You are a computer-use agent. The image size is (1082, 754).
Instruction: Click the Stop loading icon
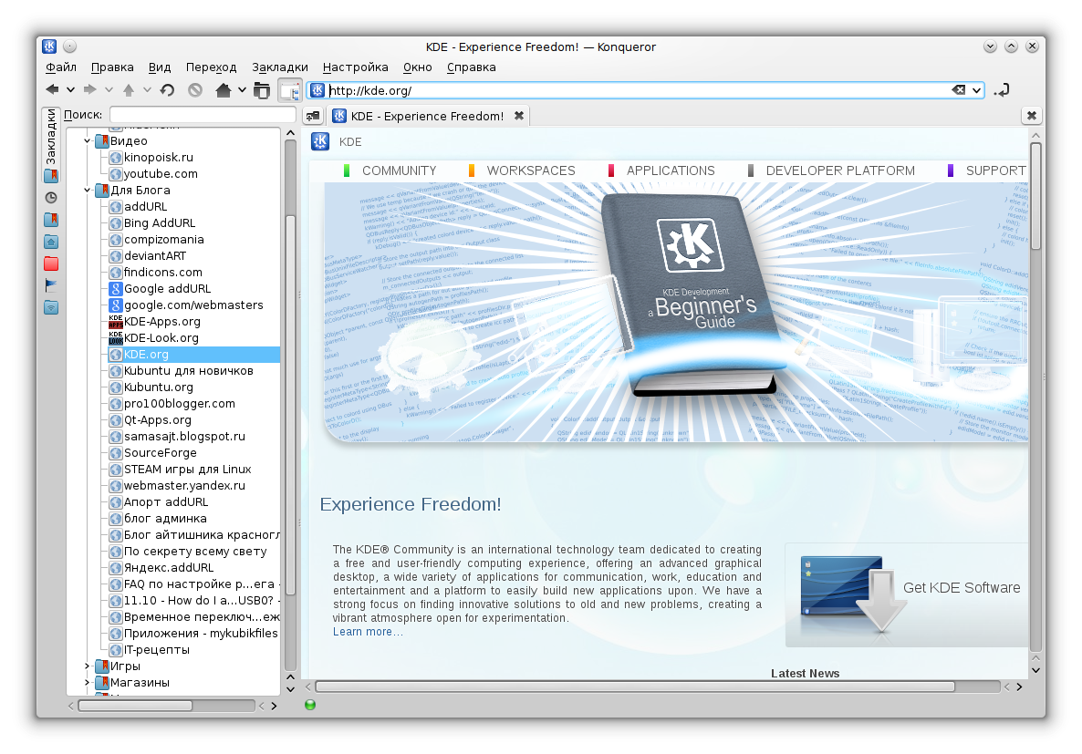click(x=194, y=89)
